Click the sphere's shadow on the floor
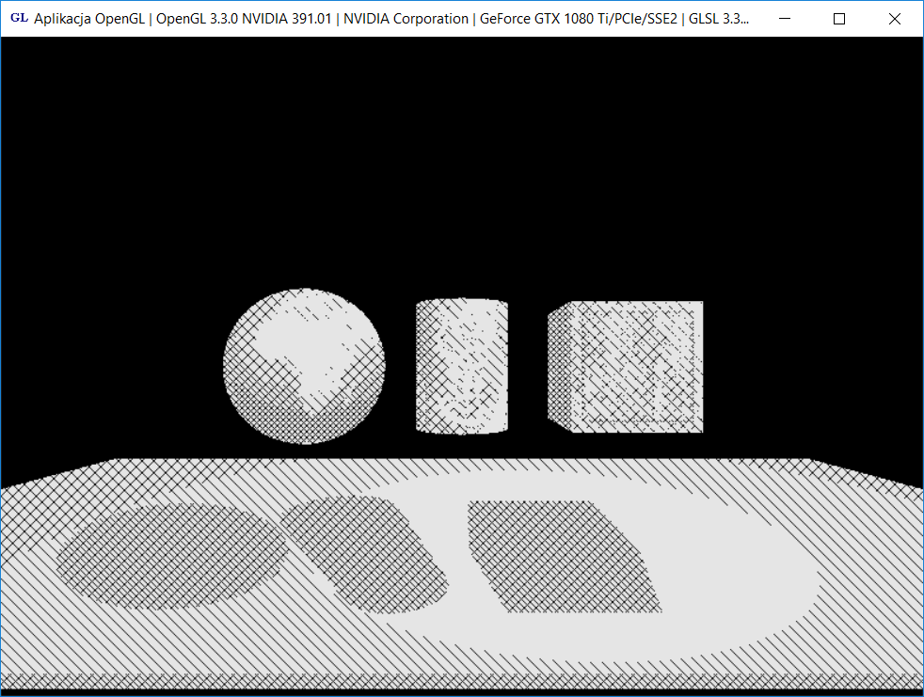This screenshot has width=924, height=697. click(169, 555)
